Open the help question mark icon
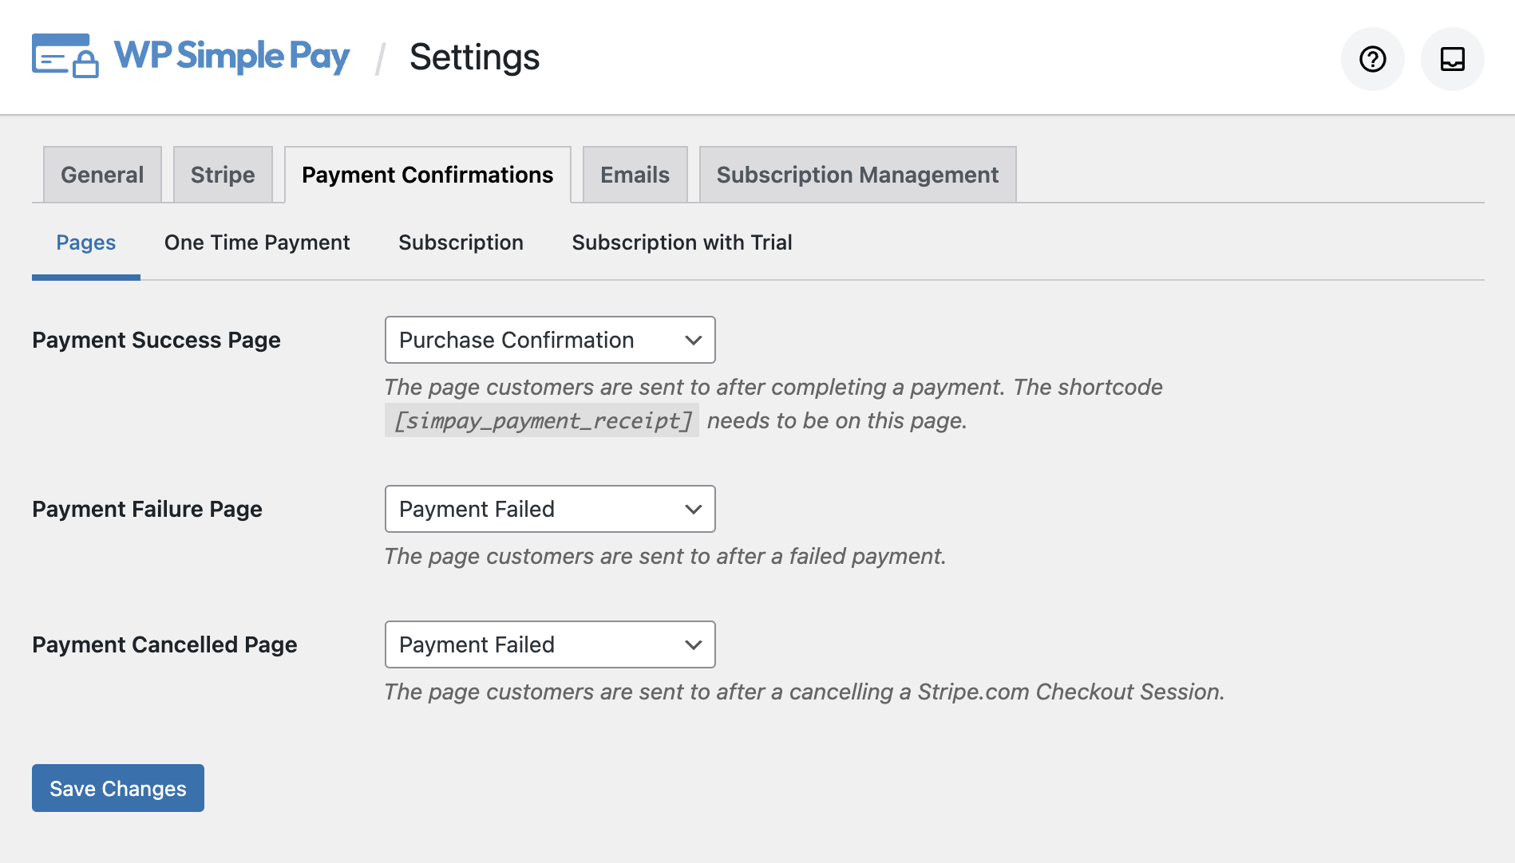 (x=1372, y=59)
